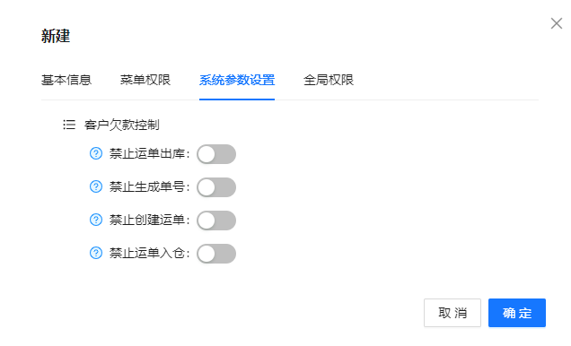
Task: Select the 系统参数设置 tab
Action: [x=237, y=80]
